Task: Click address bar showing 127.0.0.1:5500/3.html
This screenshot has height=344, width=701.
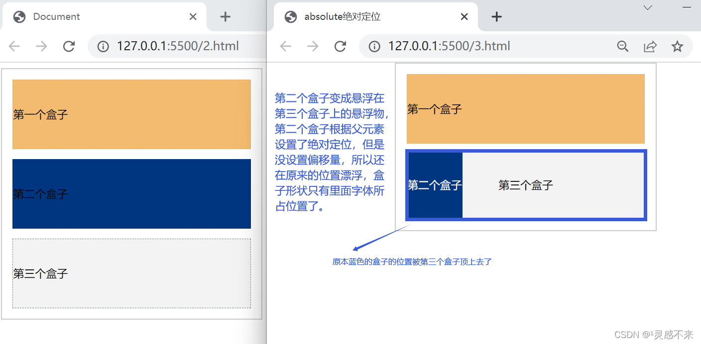Action: tap(526, 46)
